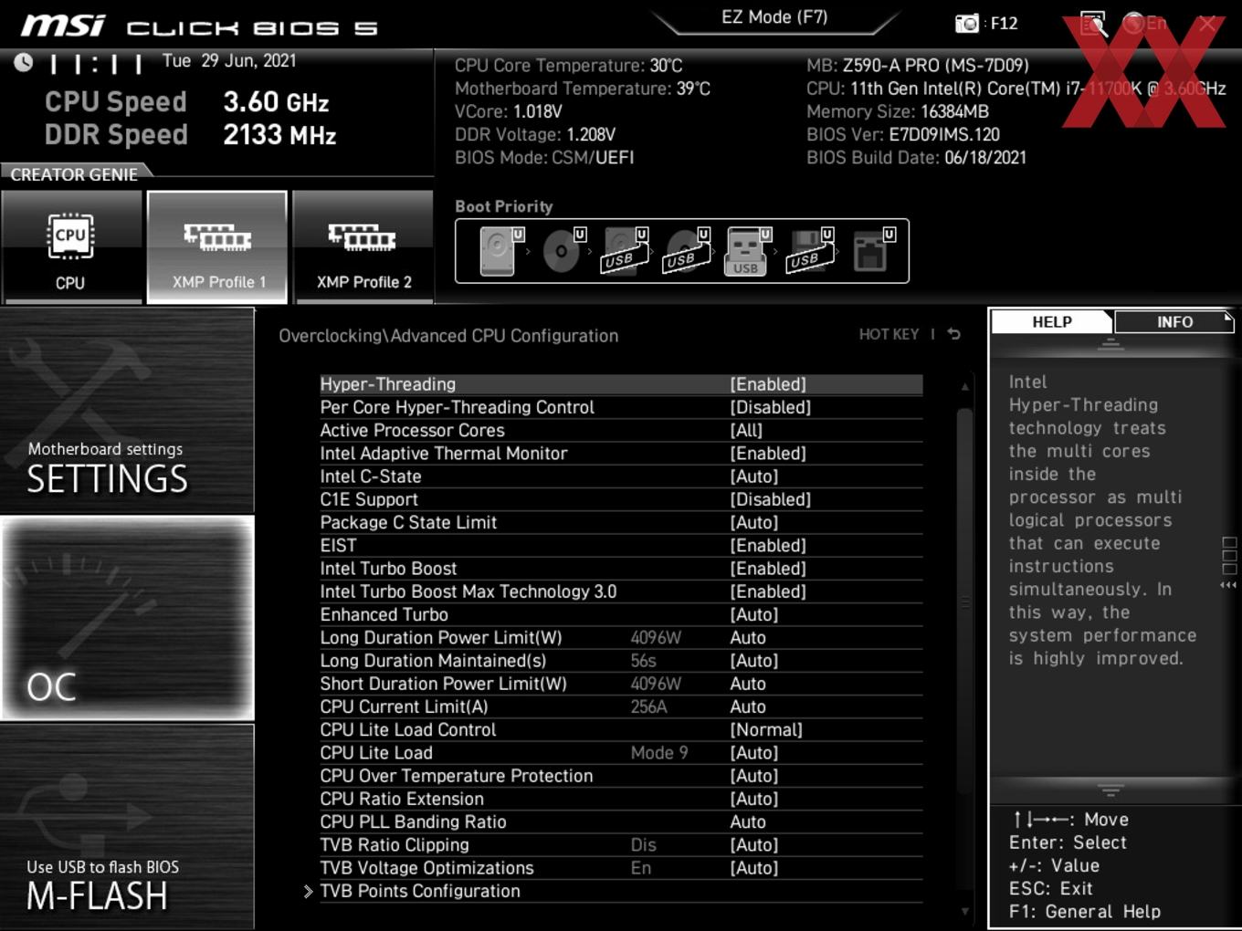Toggle C1E Support Disabled value

(771, 499)
